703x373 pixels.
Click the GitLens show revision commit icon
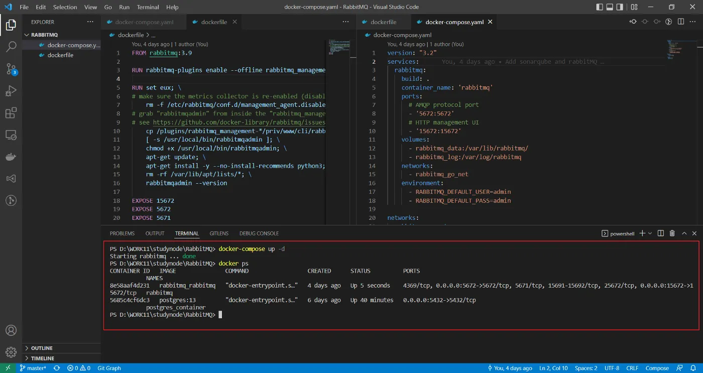pos(645,22)
